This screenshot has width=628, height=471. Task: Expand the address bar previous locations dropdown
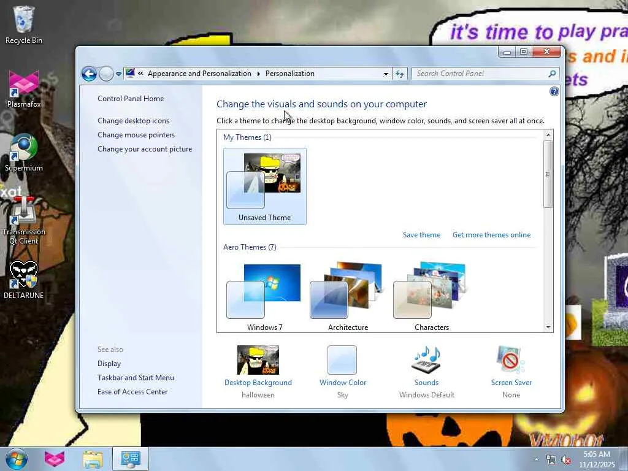pos(386,74)
